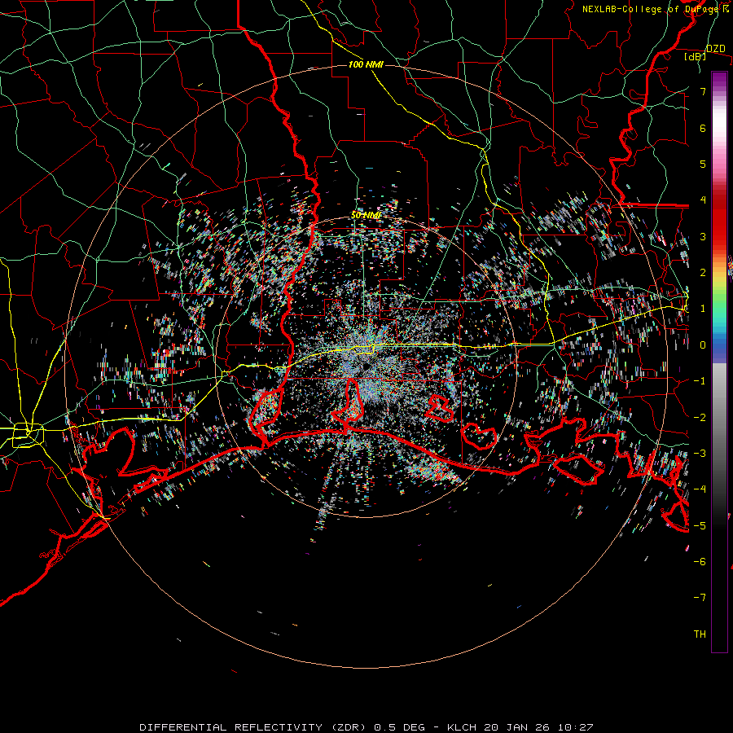The height and width of the screenshot is (733, 733).
Task: Click the "2" value on color scale
Action: click(703, 273)
